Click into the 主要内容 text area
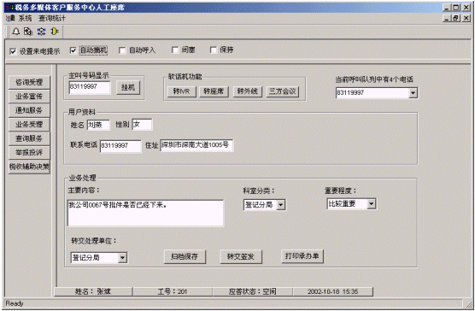 [145, 213]
